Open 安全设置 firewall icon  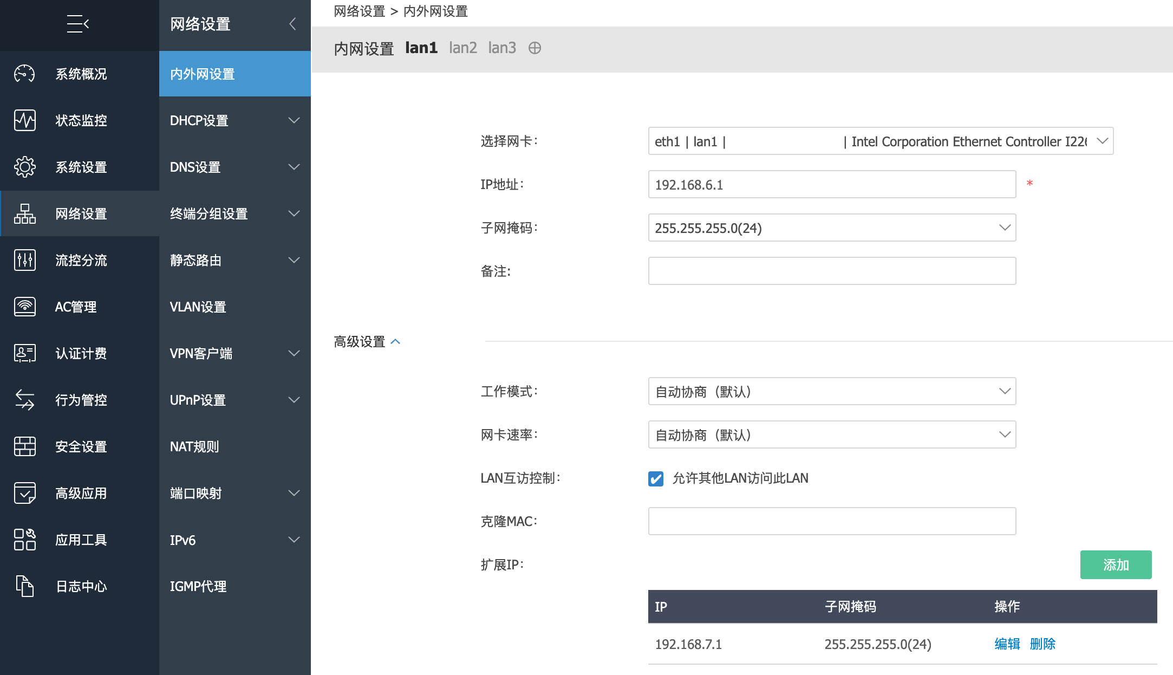25,446
